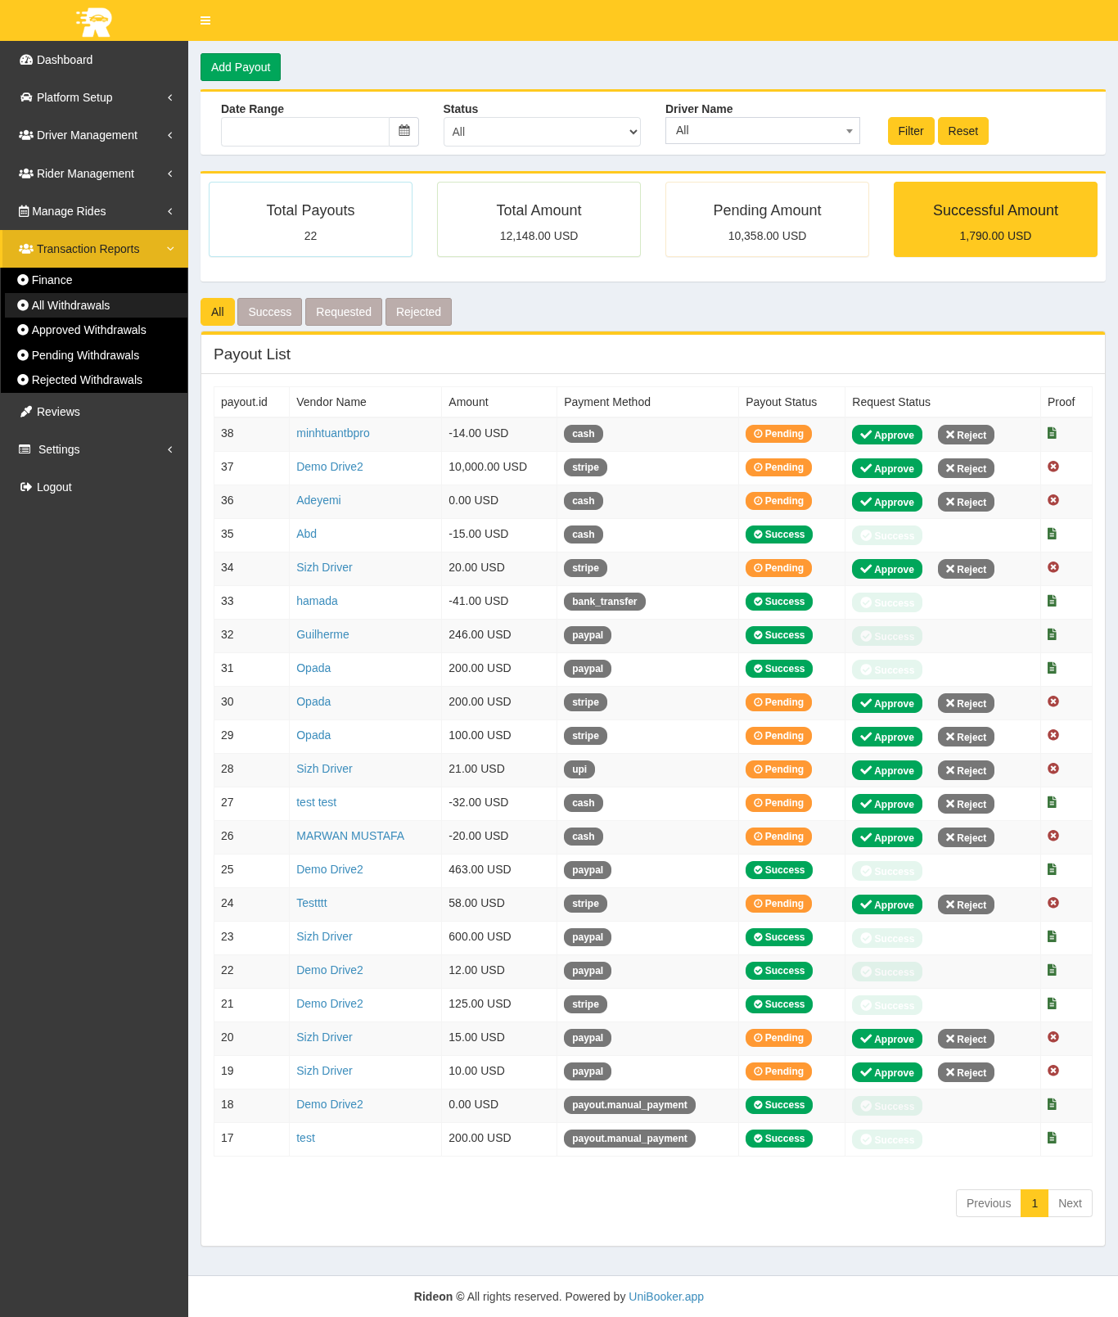The width and height of the screenshot is (1118, 1317).
Task: Approve the payout for Demo Drive2 id 37
Action: (x=886, y=468)
